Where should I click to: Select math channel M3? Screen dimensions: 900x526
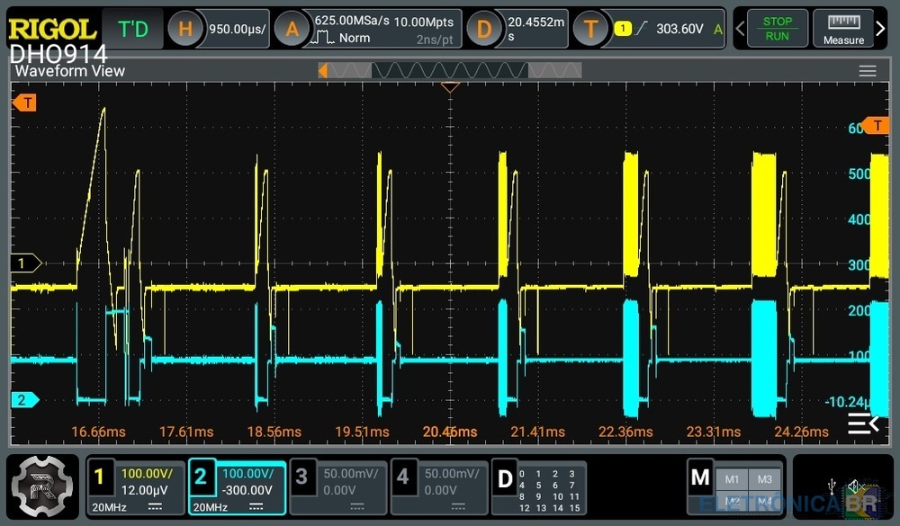(764, 479)
